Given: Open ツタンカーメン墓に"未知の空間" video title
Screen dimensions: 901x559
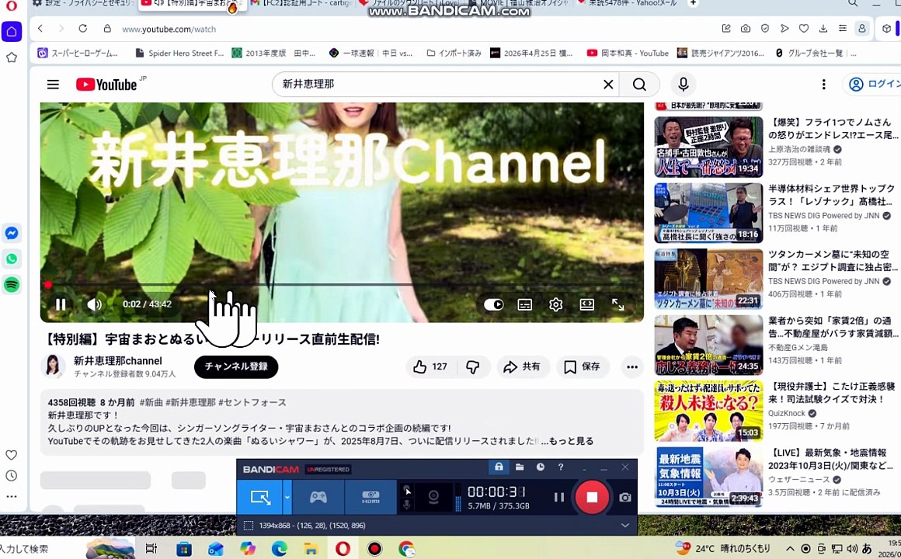Looking at the screenshot, I should coord(832,260).
